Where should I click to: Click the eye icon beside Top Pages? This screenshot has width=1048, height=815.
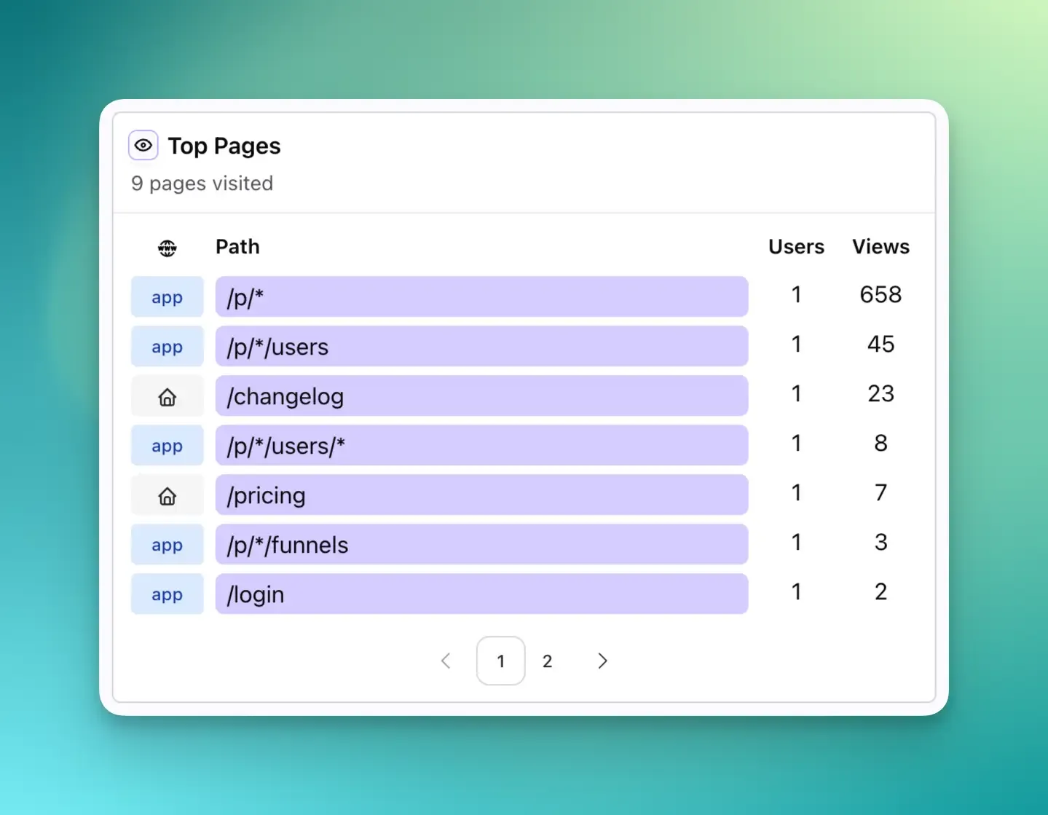pyautogui.click(x=143, y=145)
